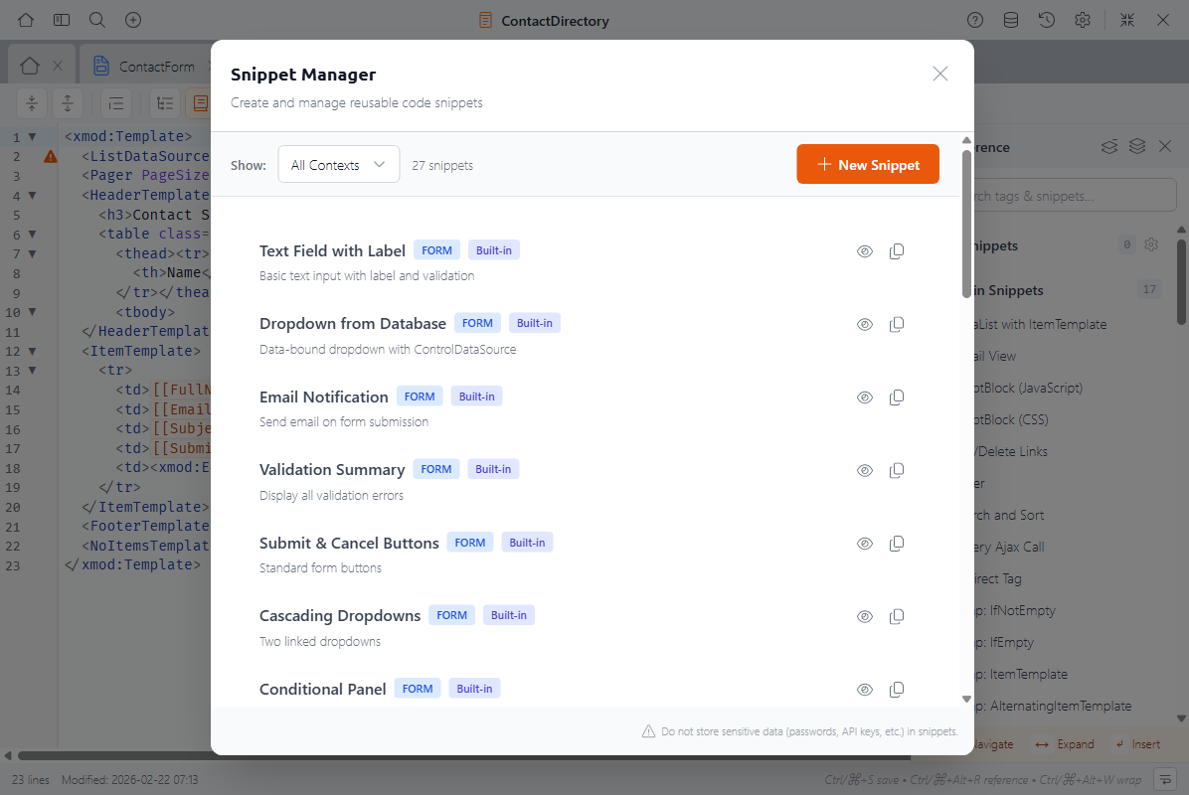Preview the Conditional Panel snippet

865,690
